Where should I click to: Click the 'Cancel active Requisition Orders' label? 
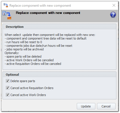[32, 88]
